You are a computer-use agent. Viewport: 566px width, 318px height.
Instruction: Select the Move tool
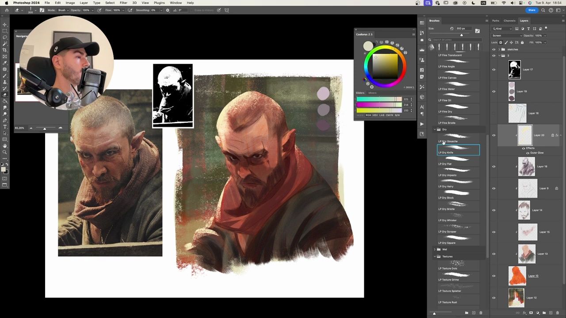pos(5,25)
